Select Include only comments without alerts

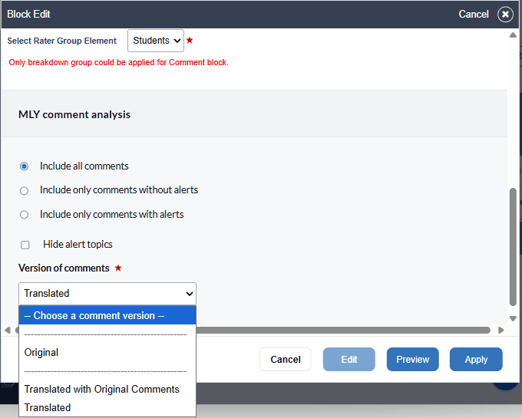pyautogui.click(x=24, y=190)
